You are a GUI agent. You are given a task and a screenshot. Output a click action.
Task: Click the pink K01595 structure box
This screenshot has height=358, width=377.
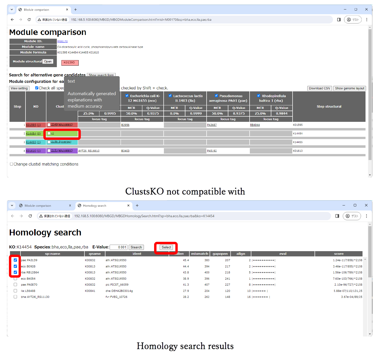pyautogui.click(x=70, y=63)
